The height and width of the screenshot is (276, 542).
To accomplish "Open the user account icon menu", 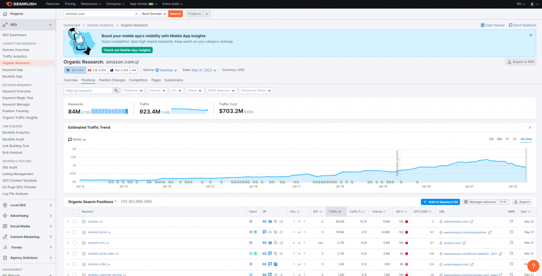I will pyautogui.click(x=532, y=4).
